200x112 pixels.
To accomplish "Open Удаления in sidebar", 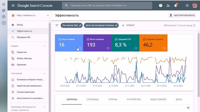I will pos(28,65).
